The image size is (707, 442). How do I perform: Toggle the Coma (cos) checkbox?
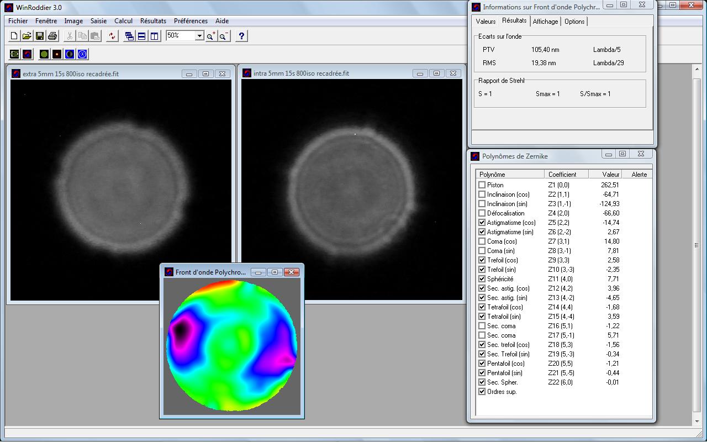click(x=482, y=241)
